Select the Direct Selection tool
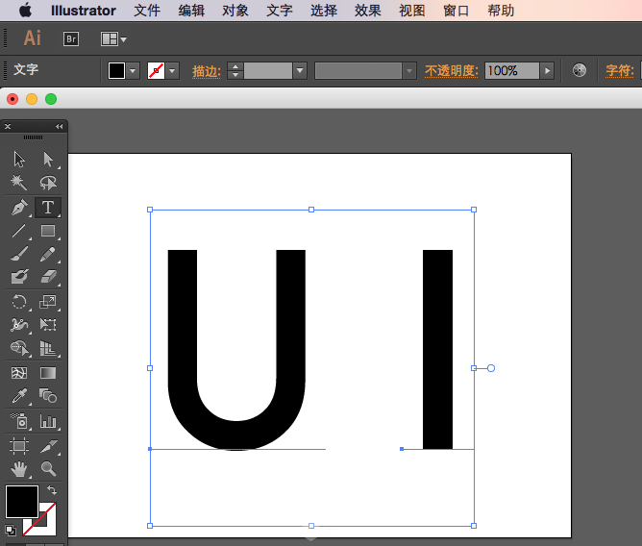The image size is (642, 546). point(48,160)
